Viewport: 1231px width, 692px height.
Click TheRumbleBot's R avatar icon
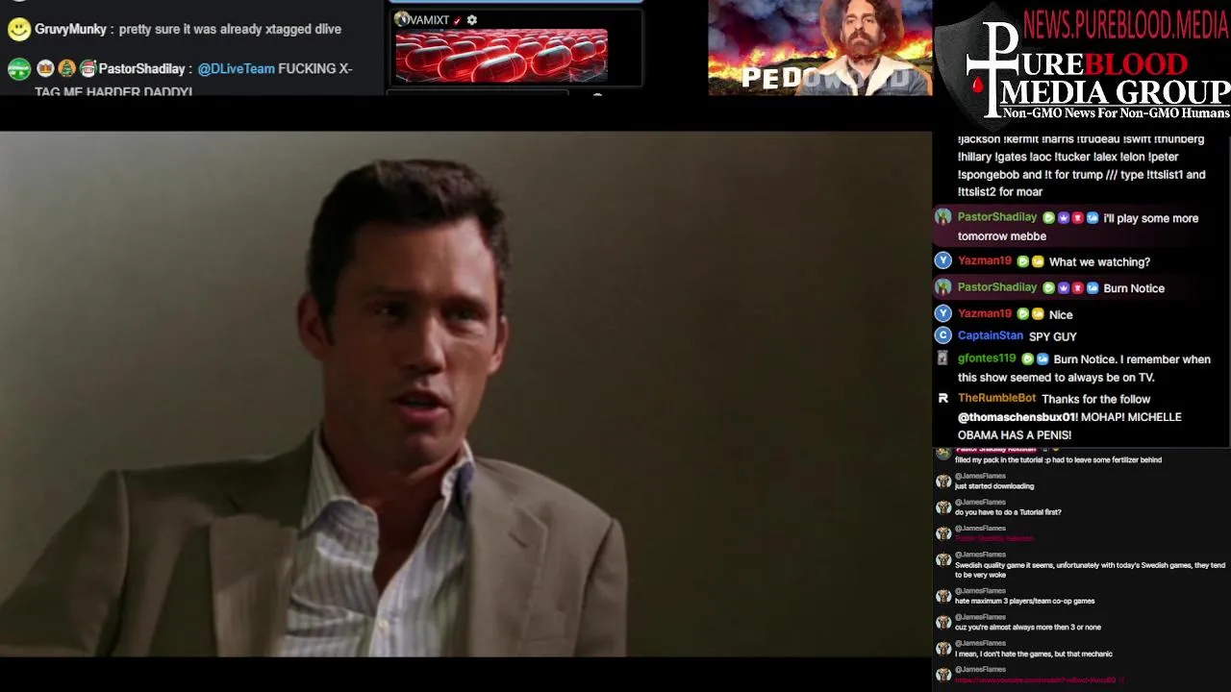[x=942, y=398]
